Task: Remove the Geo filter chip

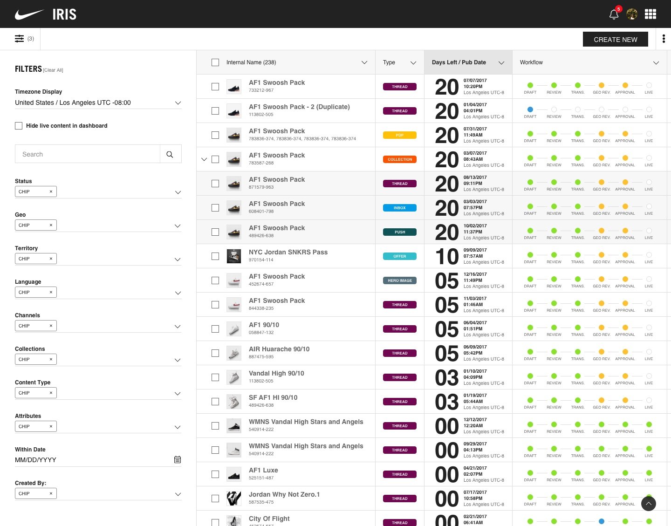Action: click(51, 225)
